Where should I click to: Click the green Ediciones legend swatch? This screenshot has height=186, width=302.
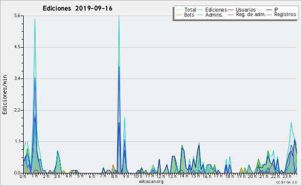coord(200,10)
